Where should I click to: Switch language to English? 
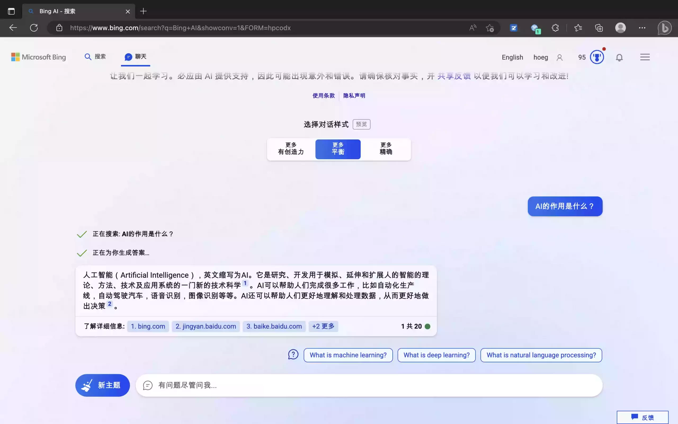coord(512,57)
